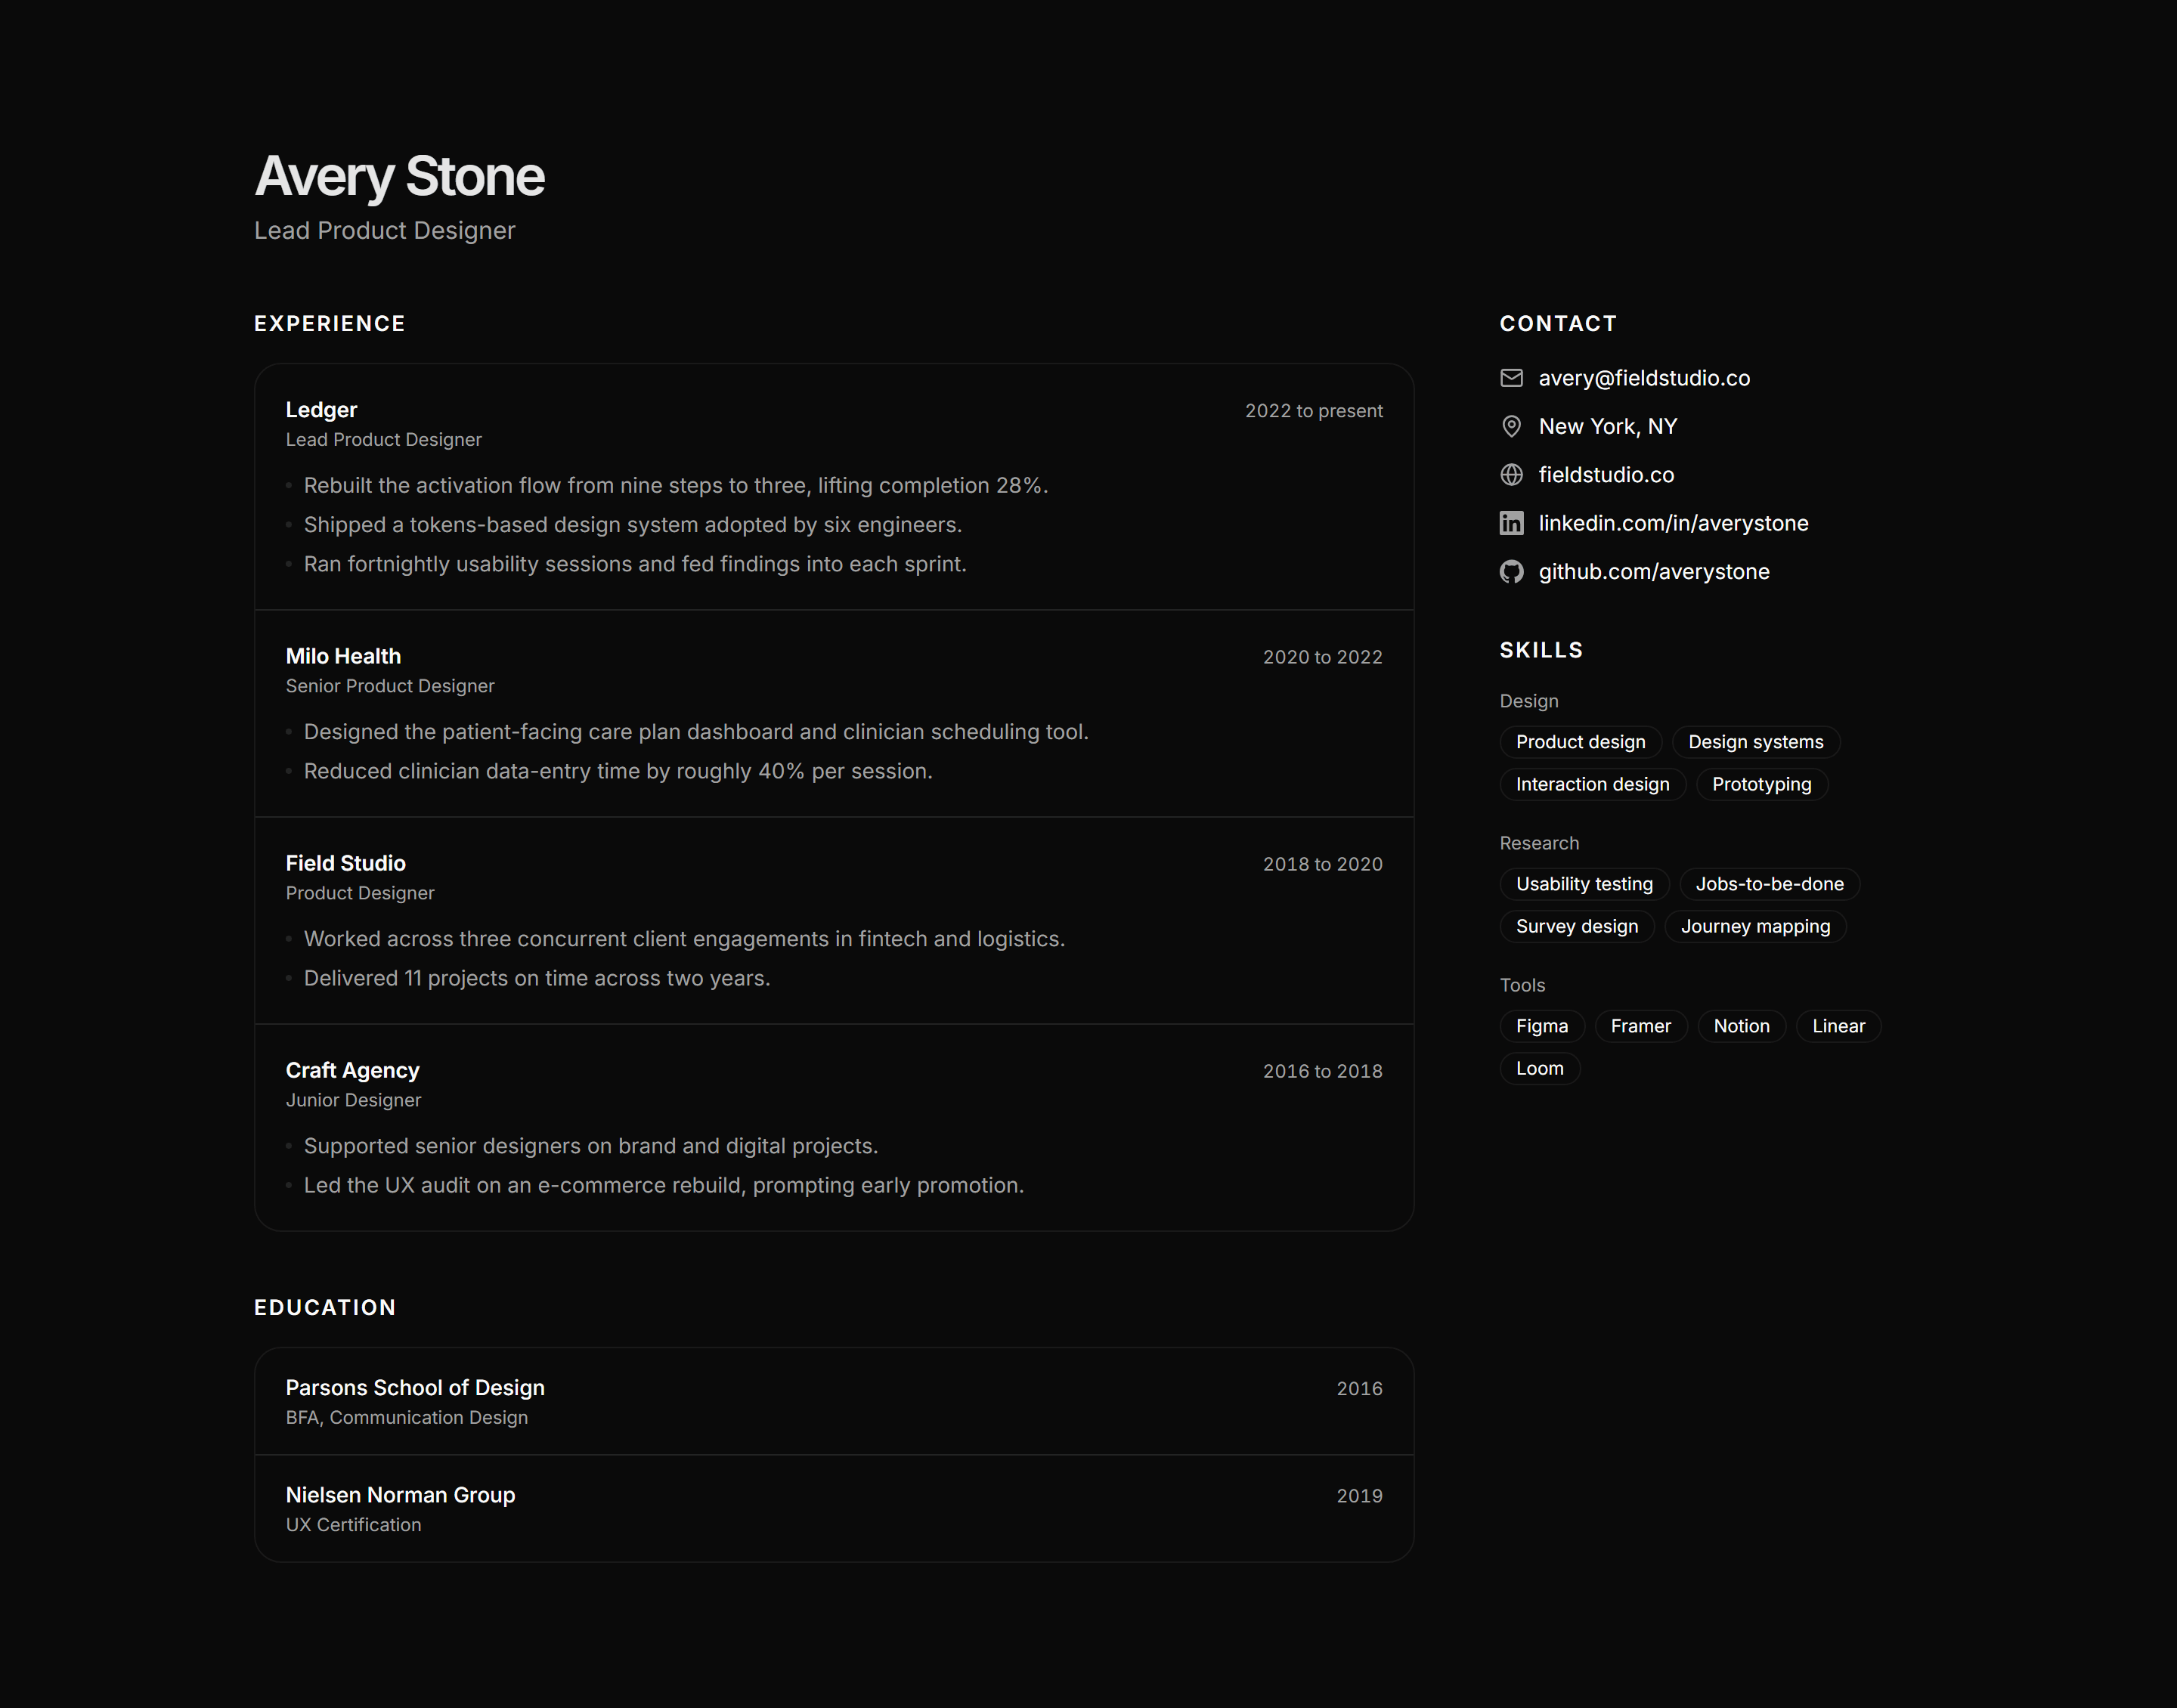The image size is (2177, 1708).
Task: Select the Jobs-to-be-done skill tag
Action: click(x=1769, y=884)
